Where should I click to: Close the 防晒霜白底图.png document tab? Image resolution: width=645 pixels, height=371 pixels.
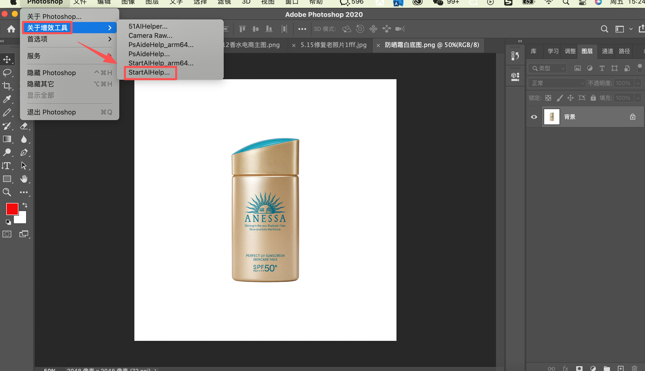(x=378, y=45)
